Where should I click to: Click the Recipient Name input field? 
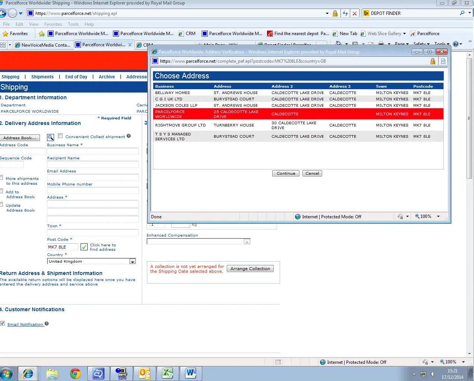pyautogui.click(x=93, y=165)
